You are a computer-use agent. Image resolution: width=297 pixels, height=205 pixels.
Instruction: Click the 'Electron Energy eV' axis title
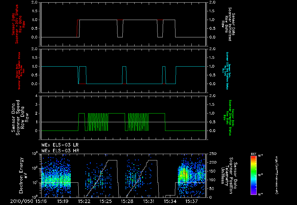[23, 175]
